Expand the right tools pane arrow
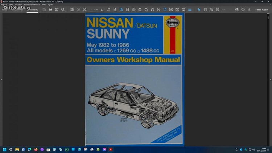 tap(271, 79)
